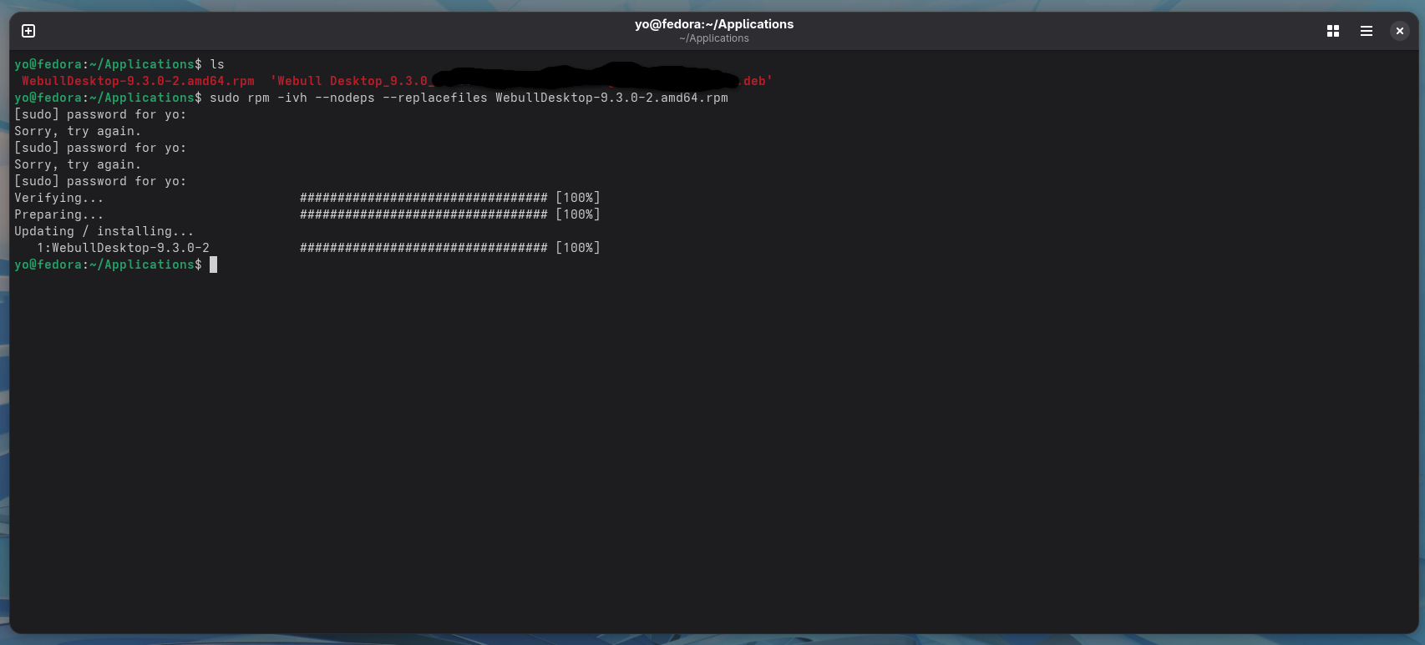Show the tab overview grid
This screenshot has width=1425, height=645.
click(x=1333, y=31)
